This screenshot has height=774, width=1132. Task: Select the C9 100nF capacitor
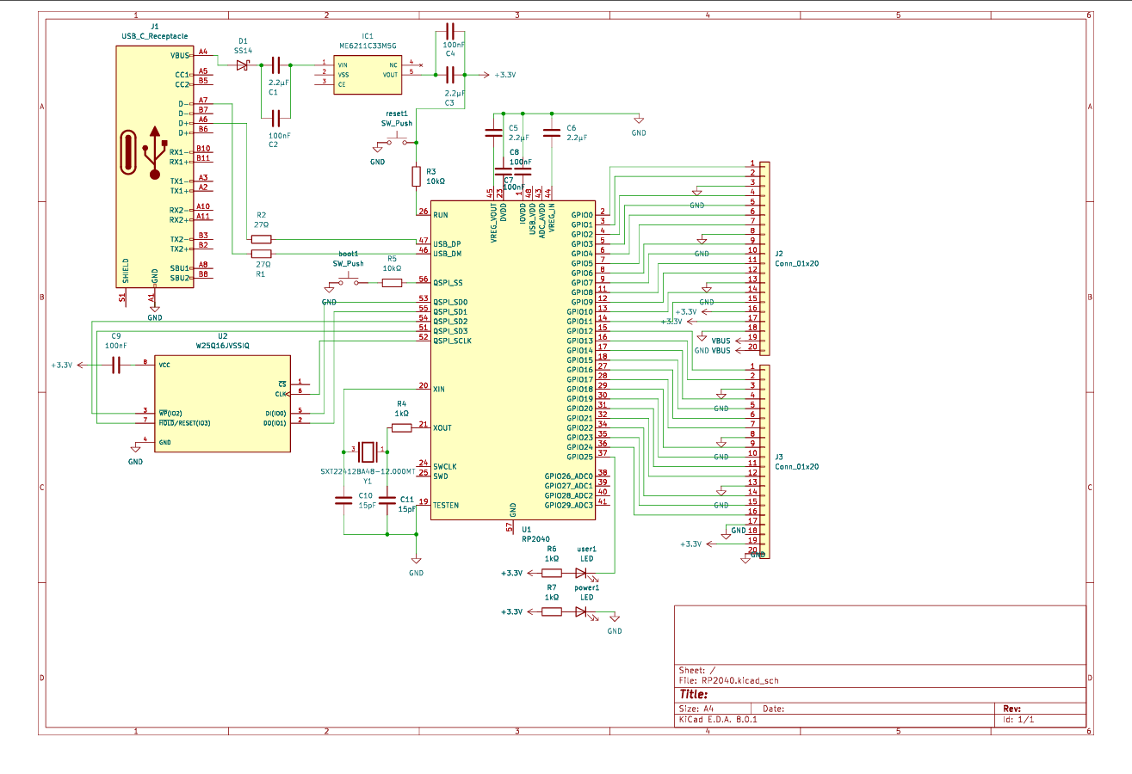pyautogui.click(x=115, y=365)
